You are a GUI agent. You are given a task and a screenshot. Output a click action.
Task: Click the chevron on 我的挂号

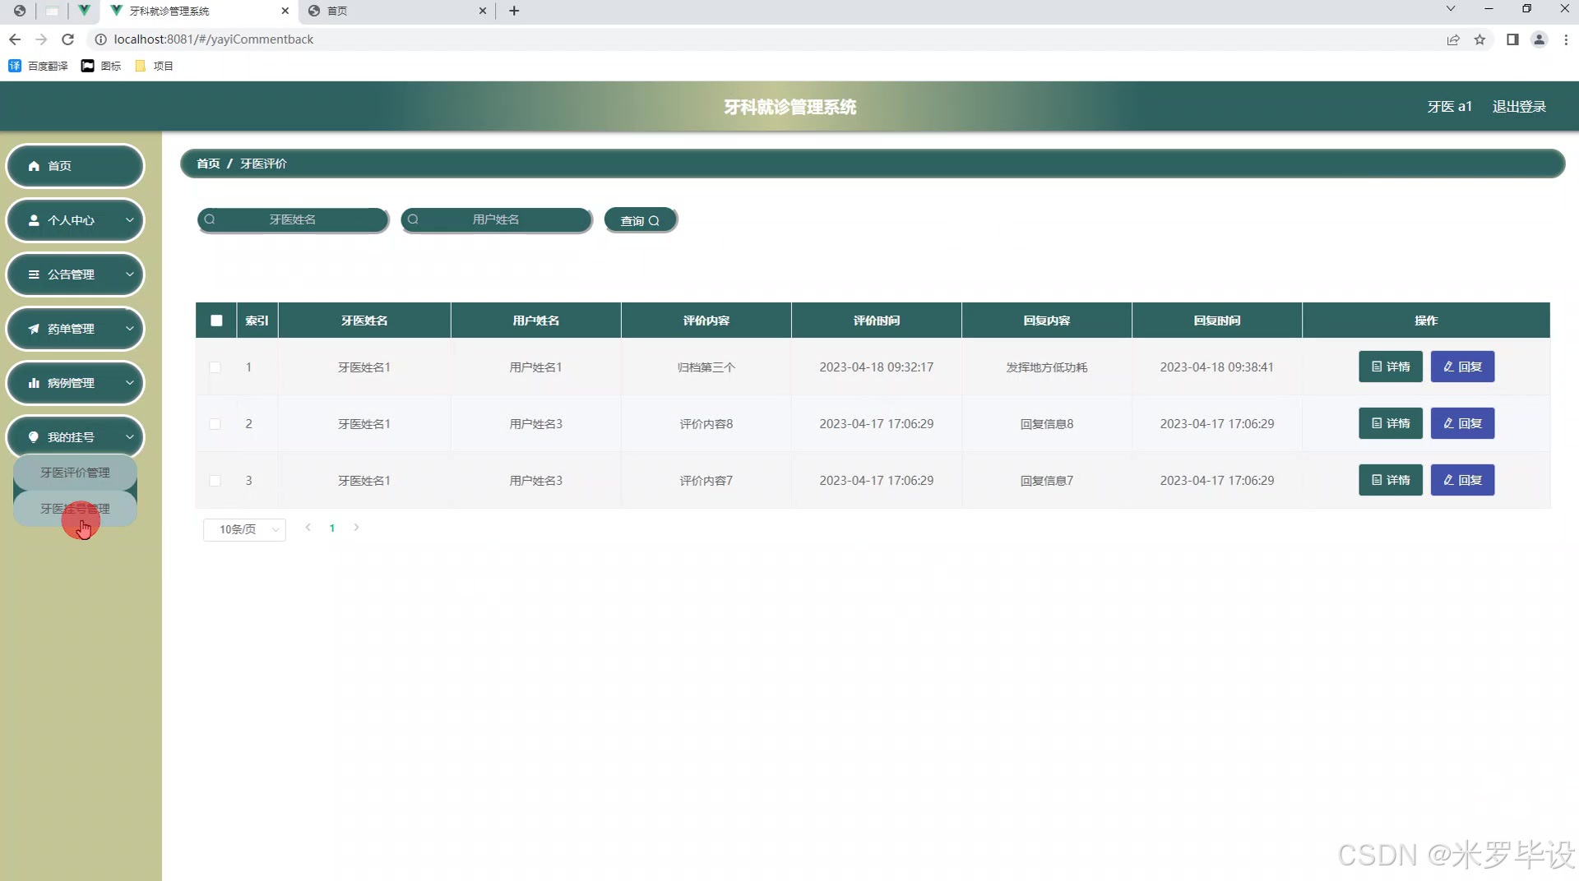pyautogui.click(x=129, y=437)
